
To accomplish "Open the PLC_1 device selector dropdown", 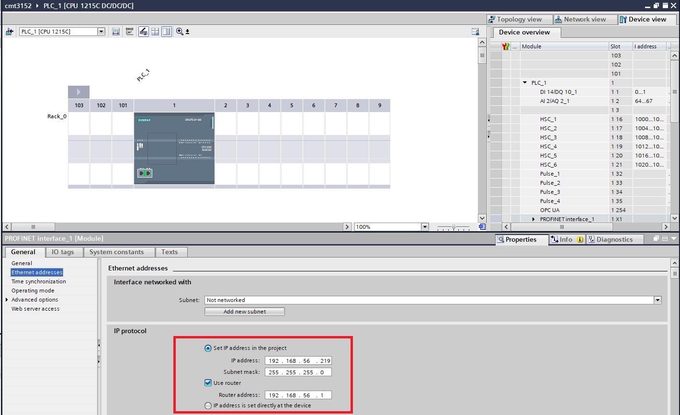I will [101, 32].
